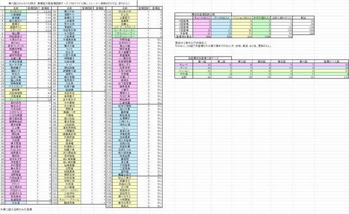This screenshot has height=214, width=349.
Task: Select the row number 187 cell
Action: pos(109,206)
